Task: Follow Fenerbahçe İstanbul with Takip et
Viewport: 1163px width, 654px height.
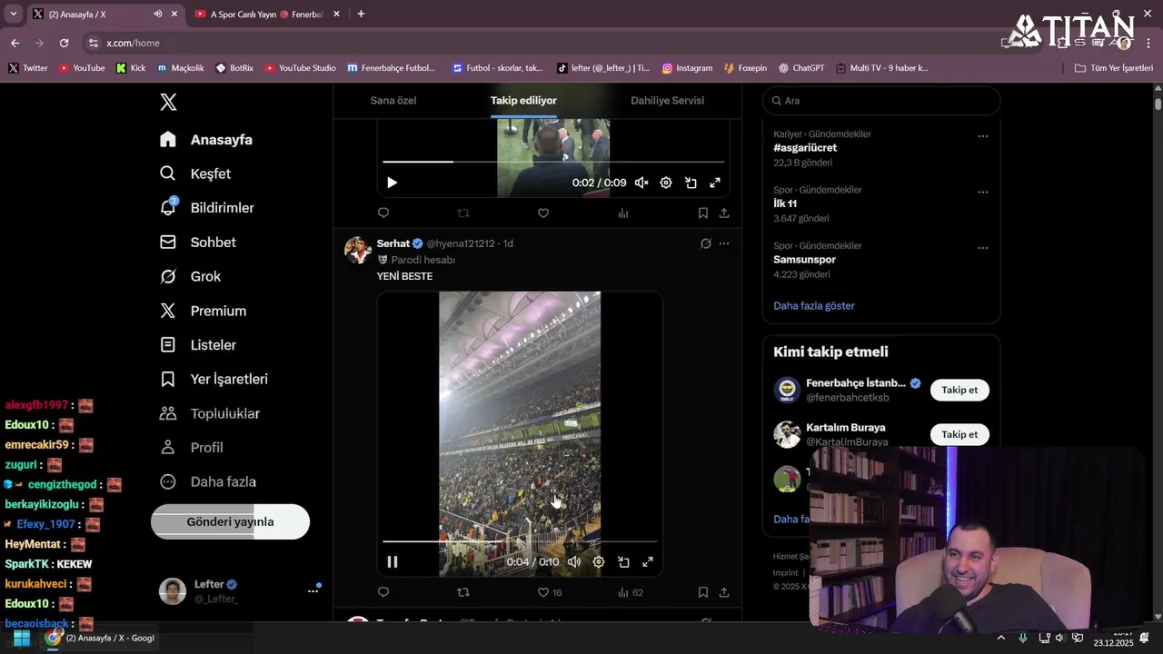Action: 959,390
